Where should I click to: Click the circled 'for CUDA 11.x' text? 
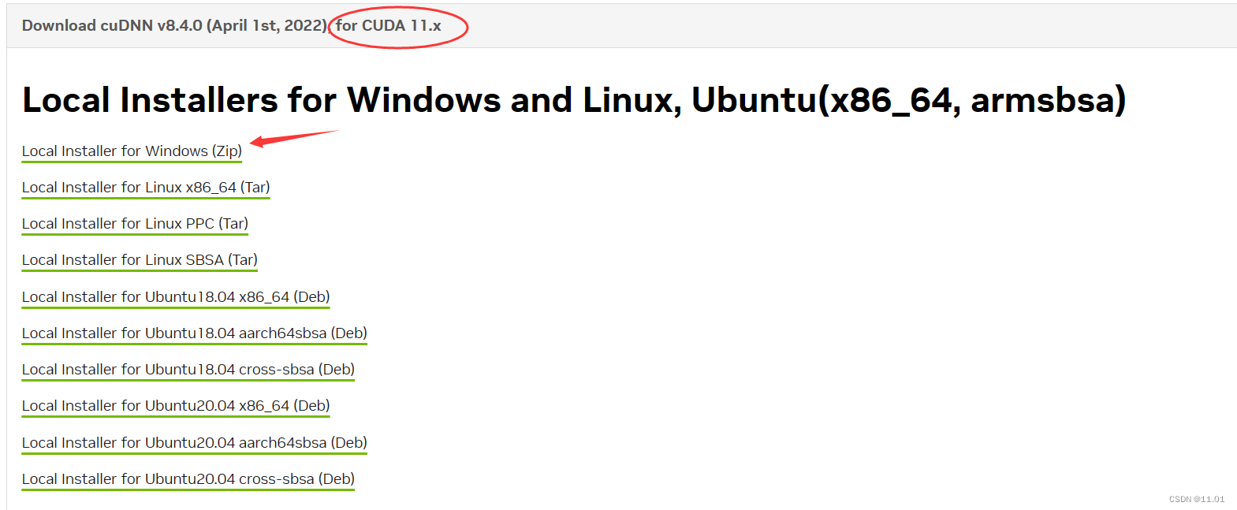coord(388,25)
